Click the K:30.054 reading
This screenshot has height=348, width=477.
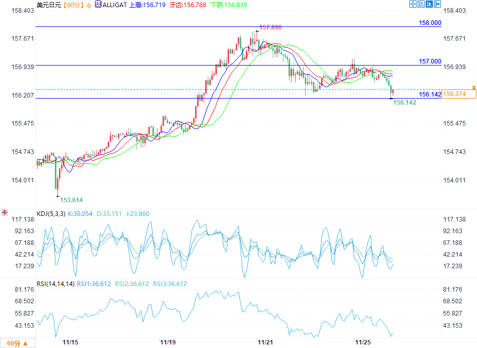(x=80, y=213)
